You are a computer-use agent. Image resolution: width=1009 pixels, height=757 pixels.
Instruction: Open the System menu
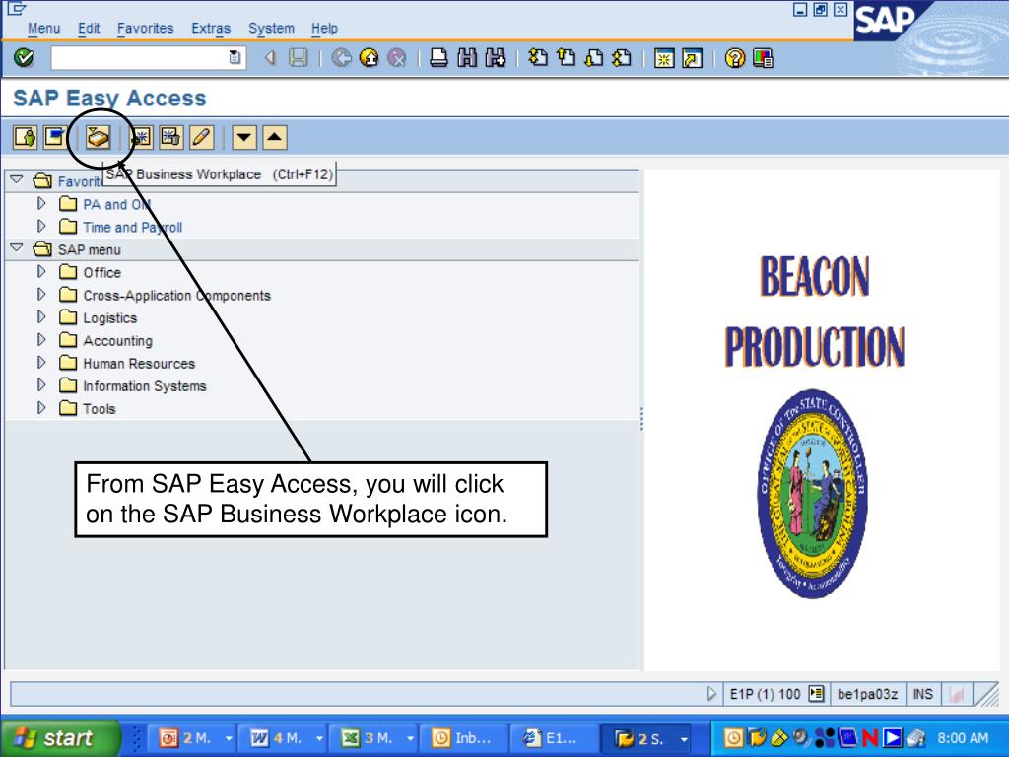tap(271, 29)
